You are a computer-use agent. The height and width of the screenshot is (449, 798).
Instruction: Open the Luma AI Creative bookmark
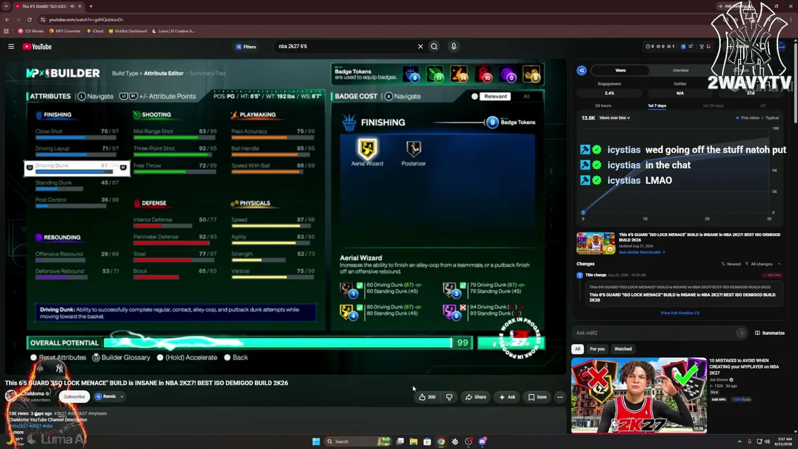[x=173, y=31]
